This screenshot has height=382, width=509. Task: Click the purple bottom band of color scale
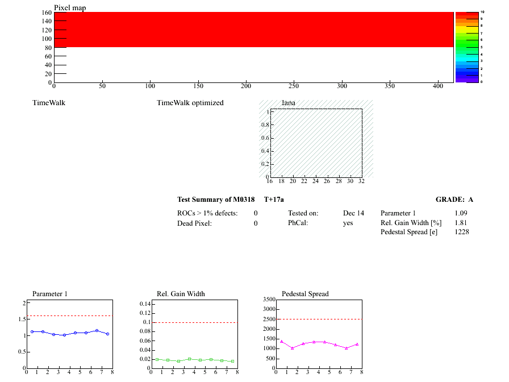click(x=466, y=80)
